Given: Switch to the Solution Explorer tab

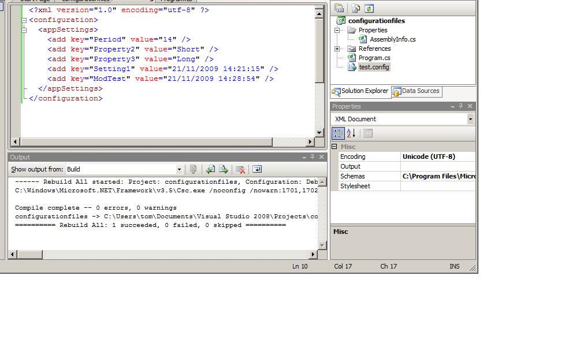Looking at the screenshot, I should point(360,91).
